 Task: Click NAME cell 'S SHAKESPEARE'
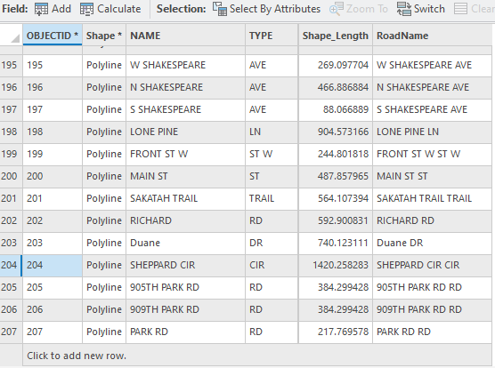[x=185, y=109]
